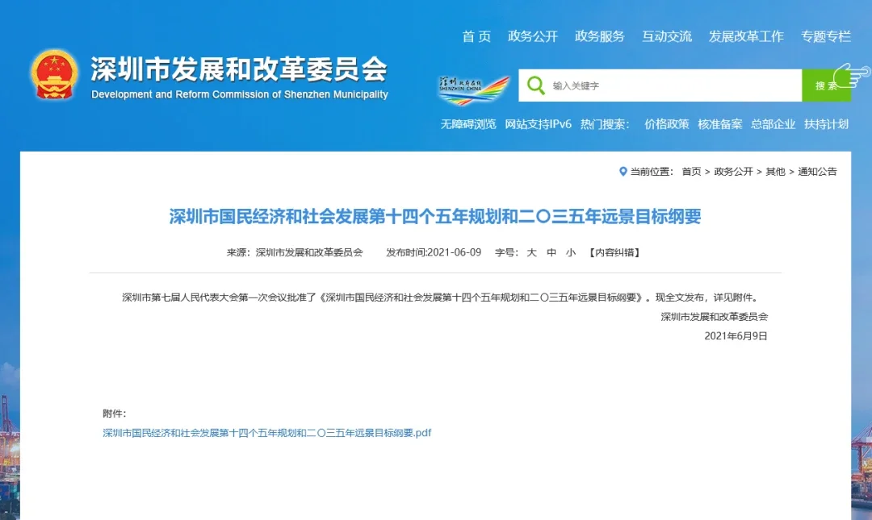
Task: Click the 附件： label
Action: point(115,414)
